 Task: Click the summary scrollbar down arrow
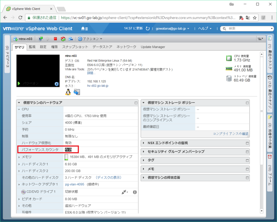pos(262,211)
